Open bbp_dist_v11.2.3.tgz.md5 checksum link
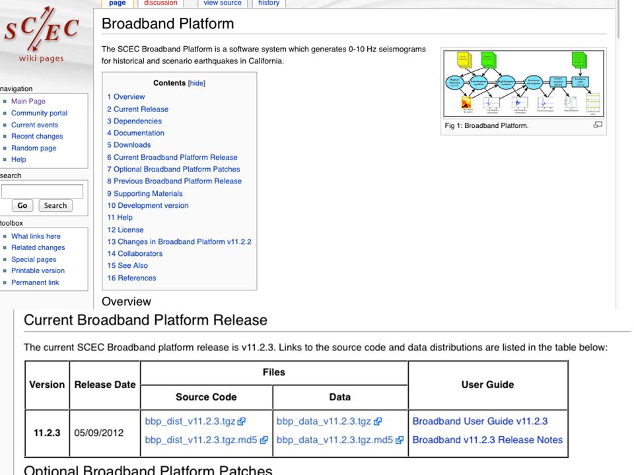The width and height of the screenshot is (634, 475). coord(201,440)
